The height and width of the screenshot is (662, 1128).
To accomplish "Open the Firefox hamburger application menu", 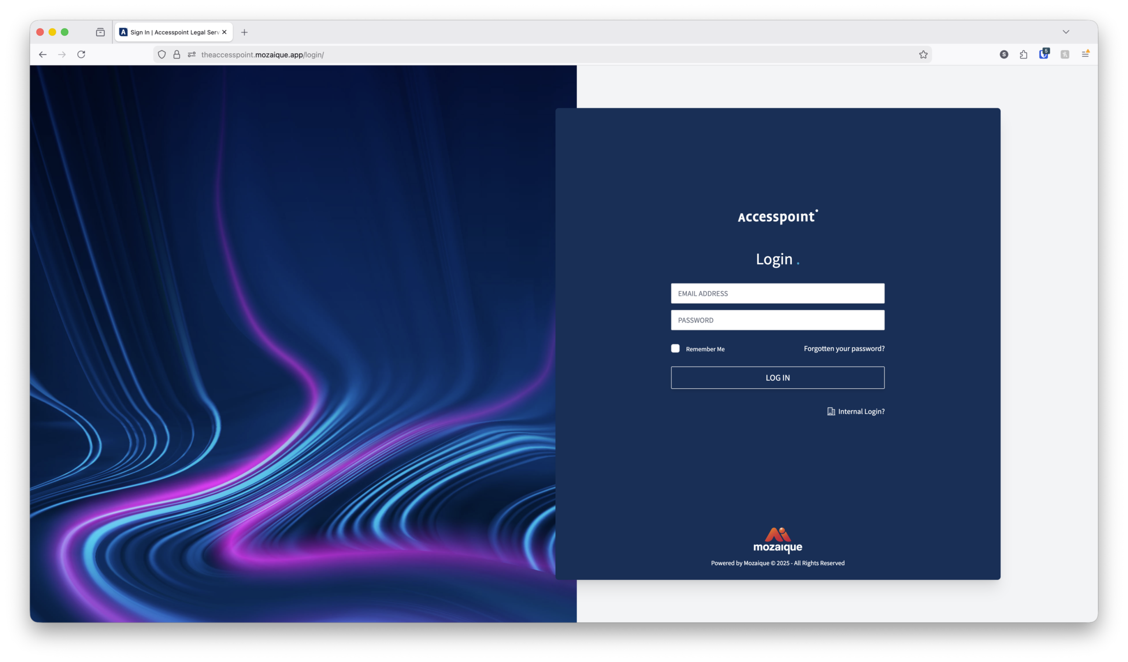I will [x=1085, y=54].
